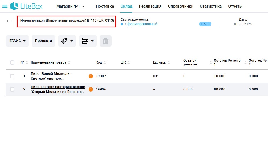Check the box for row 1
268x151 pixels.
[12, 76]
